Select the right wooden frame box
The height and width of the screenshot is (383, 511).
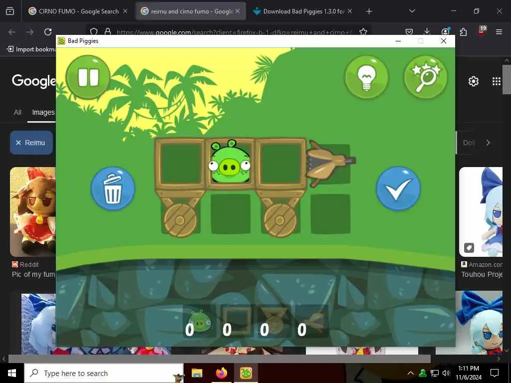[x=280, y=164]
